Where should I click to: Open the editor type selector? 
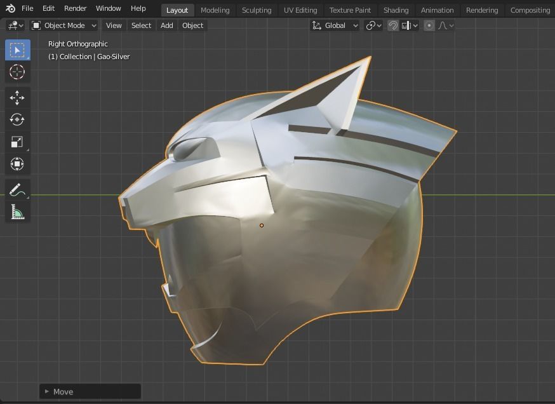point(16,25)
